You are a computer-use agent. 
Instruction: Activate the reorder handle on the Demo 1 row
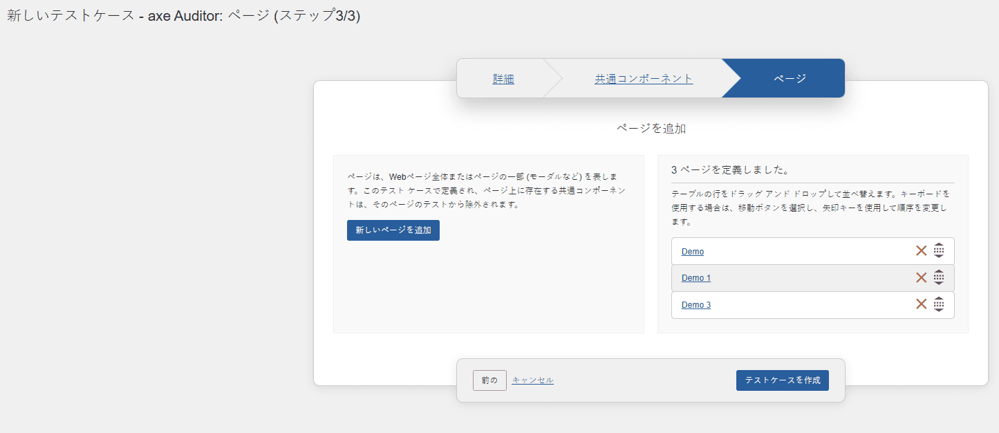point(939,277)
